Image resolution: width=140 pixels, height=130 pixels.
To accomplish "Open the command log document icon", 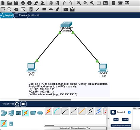I will coord(114,3).
